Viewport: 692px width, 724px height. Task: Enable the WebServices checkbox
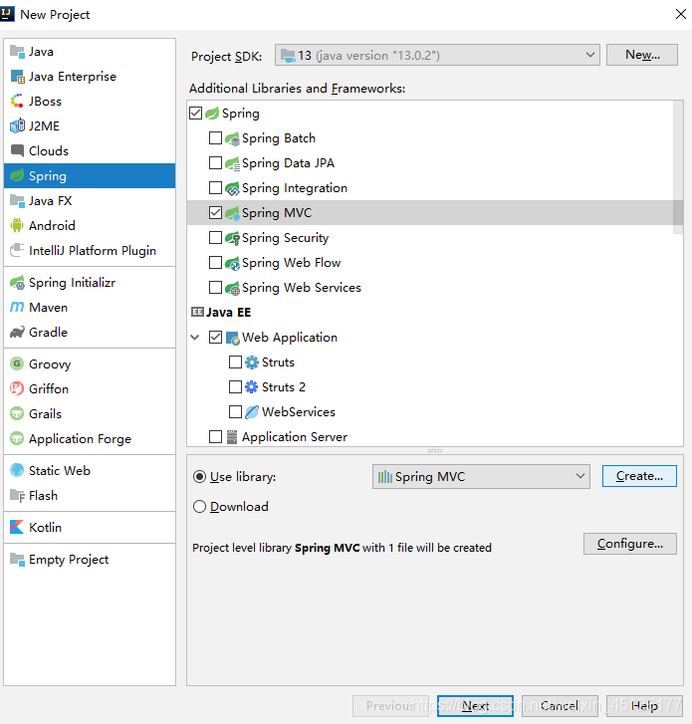[235, 411]
